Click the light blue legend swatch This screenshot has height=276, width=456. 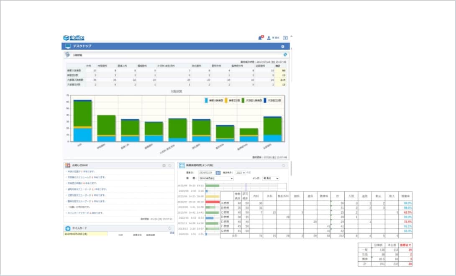(x=206, y=100)
